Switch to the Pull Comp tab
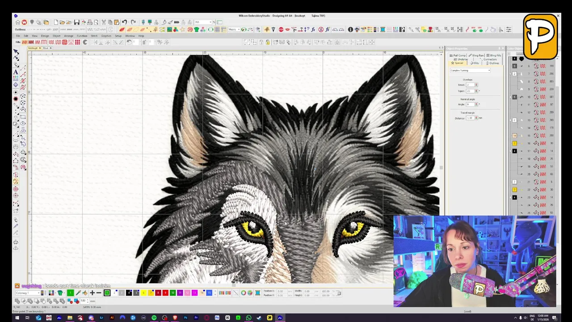Image resolution: width=572 pixels, height=322 pixels. [x=458, y=55]
